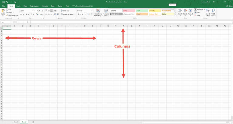Toggle Top Align for cells

[46, 11]
